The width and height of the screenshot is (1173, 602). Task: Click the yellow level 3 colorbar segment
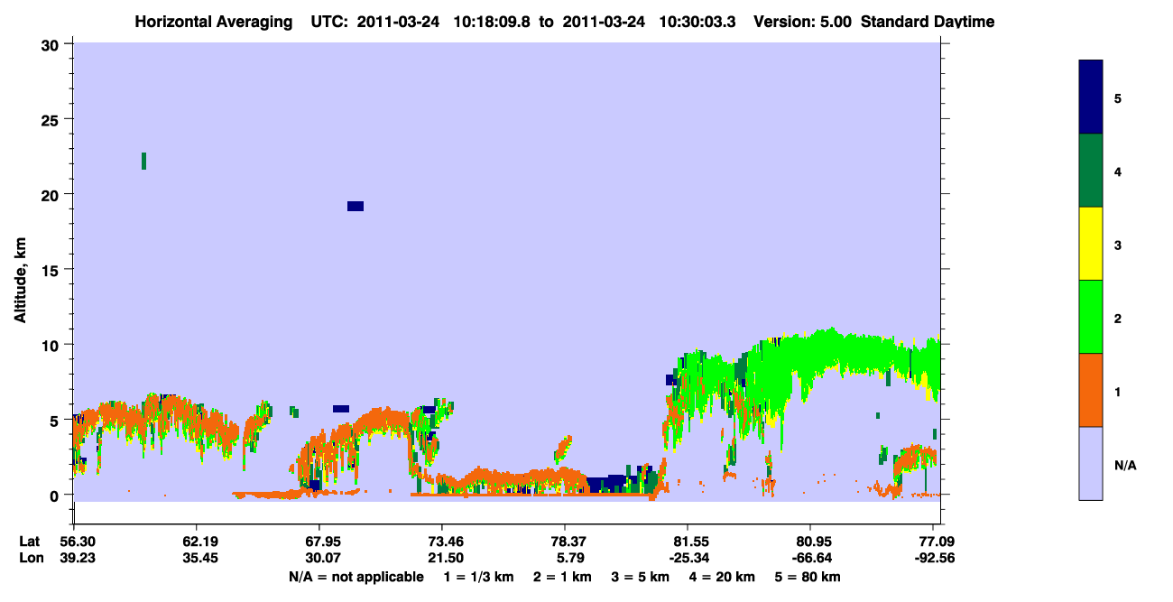click(x=1091, y=244)
